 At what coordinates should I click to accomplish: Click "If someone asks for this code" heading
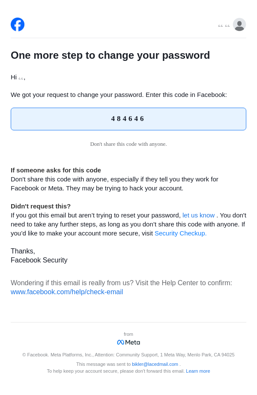(56, 170)
